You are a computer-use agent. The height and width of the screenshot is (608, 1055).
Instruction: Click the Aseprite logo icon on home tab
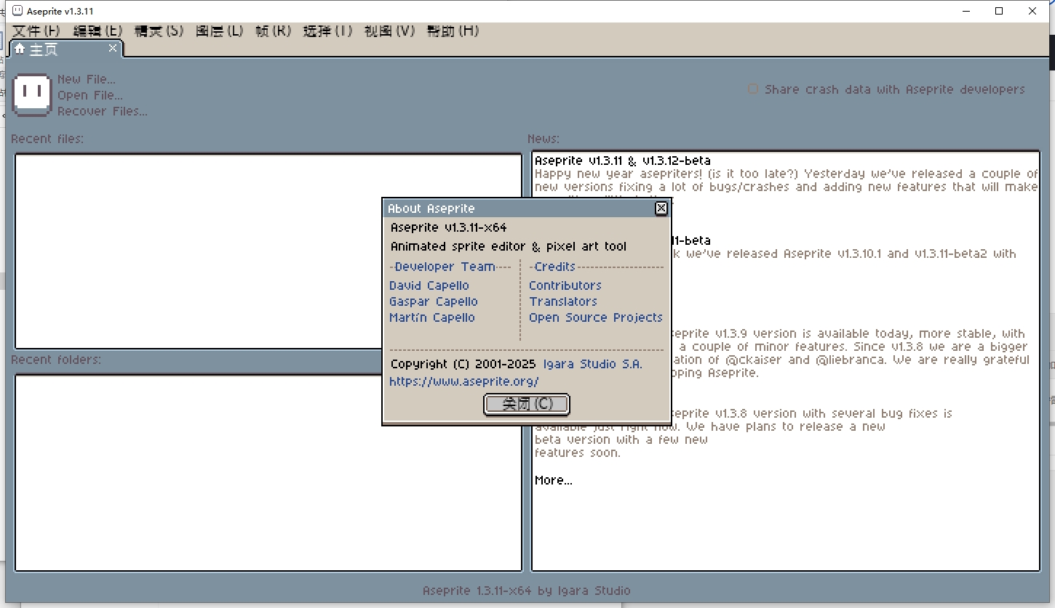click(33, 95)
